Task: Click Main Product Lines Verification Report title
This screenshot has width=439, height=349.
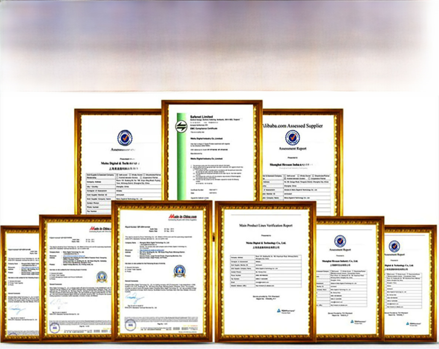Action: 265,225
